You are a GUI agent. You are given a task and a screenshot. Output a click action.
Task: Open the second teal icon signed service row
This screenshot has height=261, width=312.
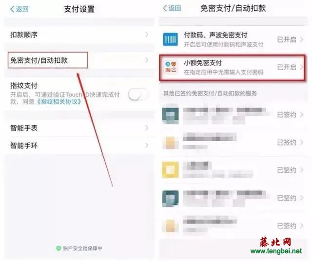[x=233, y=198]
